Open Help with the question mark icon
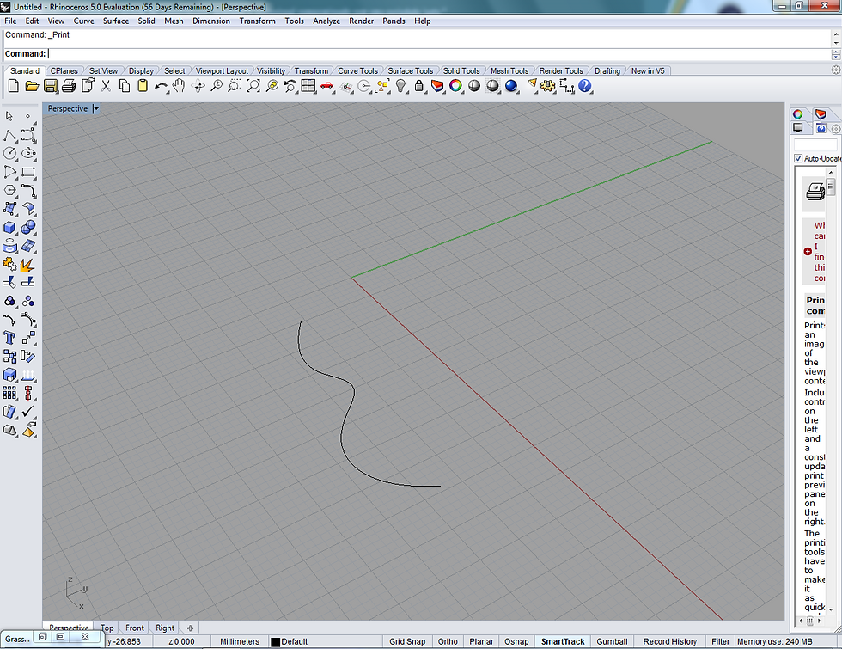 pos(585,86)
